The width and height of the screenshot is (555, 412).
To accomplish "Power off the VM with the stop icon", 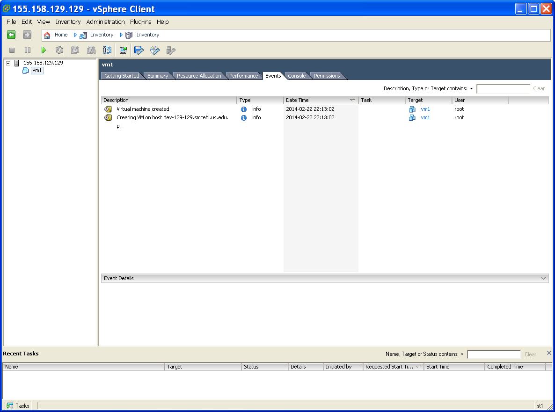I will 12,50.
